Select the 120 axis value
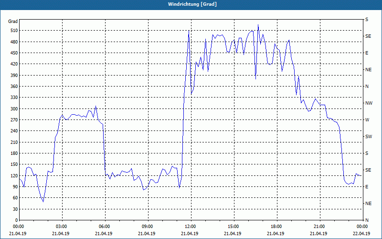Image resolution: width=382 pixels, height=239 pixels. pyautogui.click(x=14, y=175)
